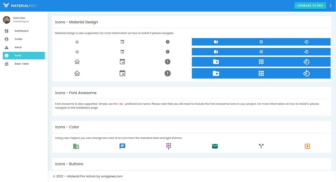336x182 pixels.
Task: Select the smallest calendar icon
Action: [122, 42]
